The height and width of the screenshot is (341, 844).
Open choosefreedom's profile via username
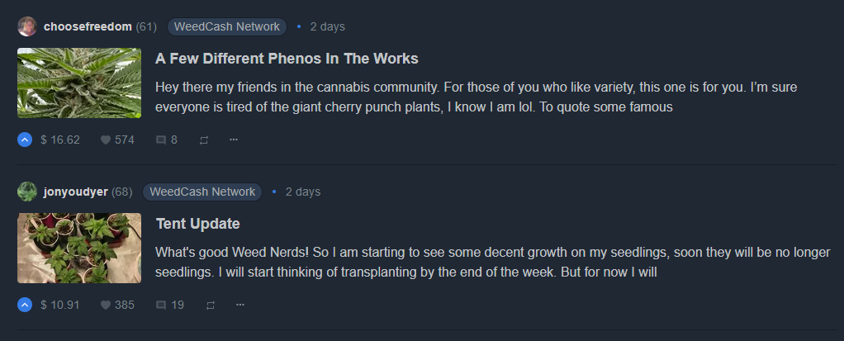(88, 26)
